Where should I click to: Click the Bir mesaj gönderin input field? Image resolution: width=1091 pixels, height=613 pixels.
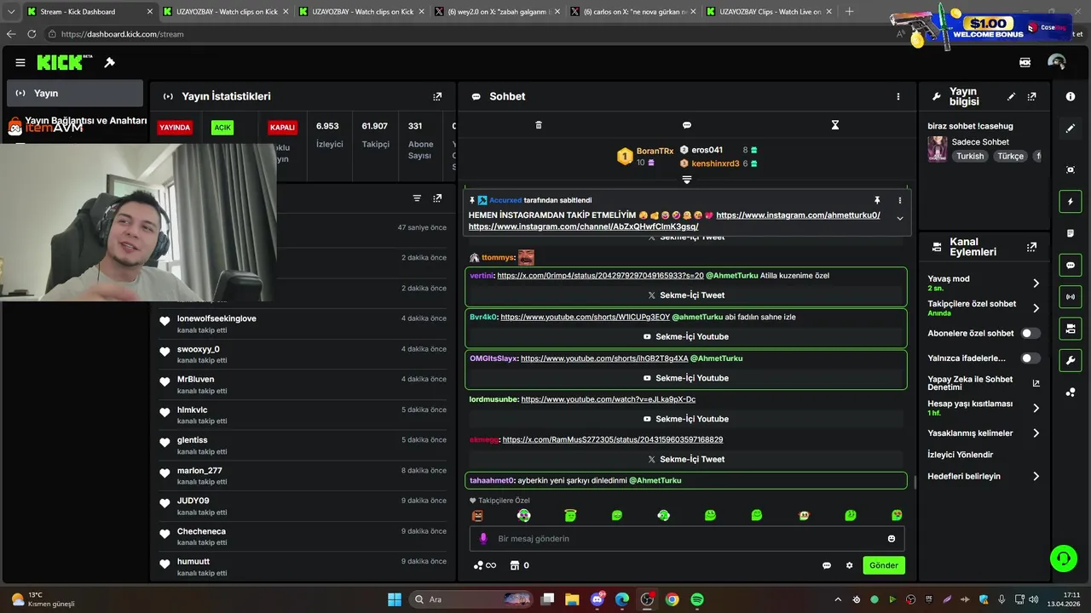687,539
